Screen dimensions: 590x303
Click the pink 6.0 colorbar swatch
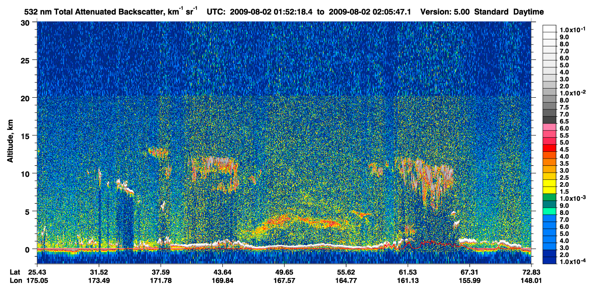point(549,128)
